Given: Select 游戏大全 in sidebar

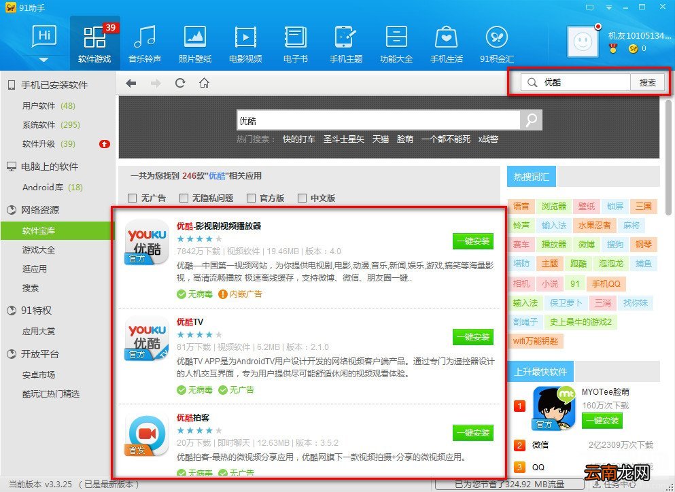Looking at the screenshot, I should click(x=39, y=249).
